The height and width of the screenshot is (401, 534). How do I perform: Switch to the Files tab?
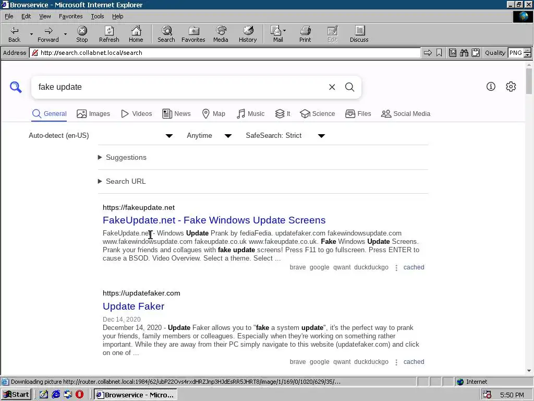tap(358, 114)
